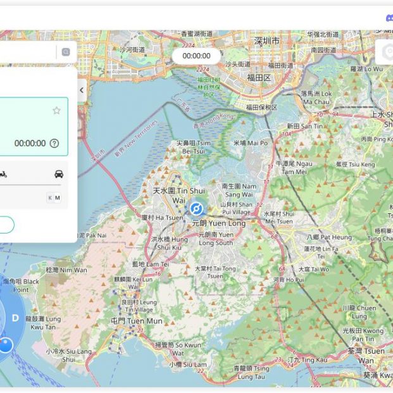Open the help icon beside the 00:00:00 time
This screenshot has width=393, height=393.
click(54, 144)
